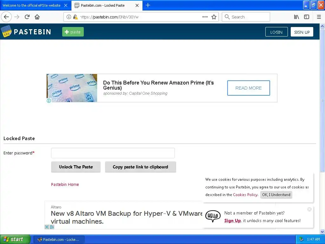Close the Pastebin Locked Paste tab

tap(137, 5)
